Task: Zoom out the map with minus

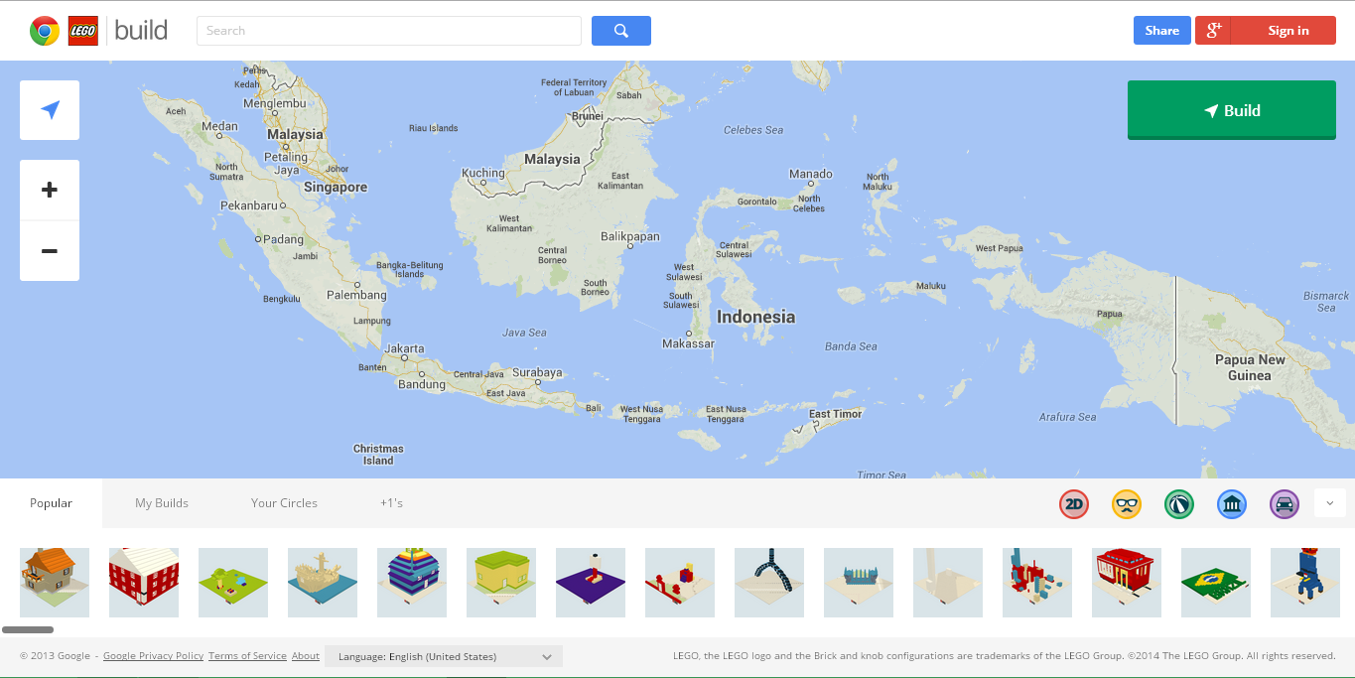Action: tap(50, 250)
